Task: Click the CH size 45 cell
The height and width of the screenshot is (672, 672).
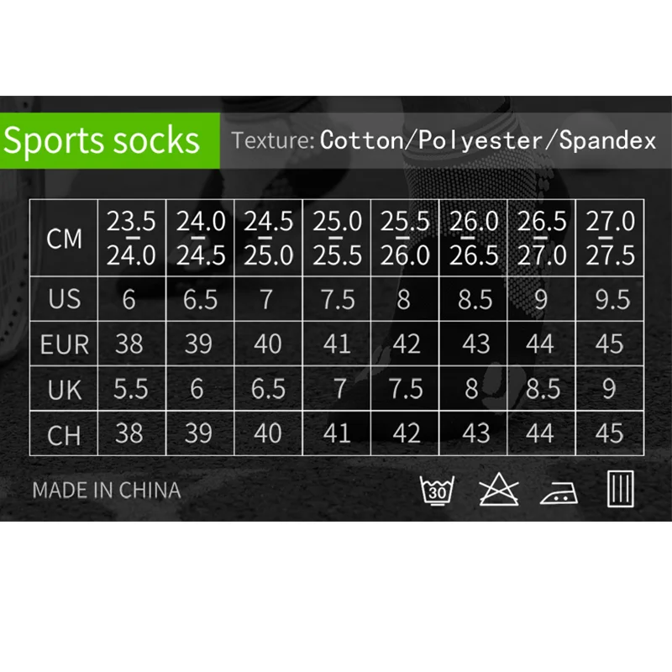Action: click(610, 433)
